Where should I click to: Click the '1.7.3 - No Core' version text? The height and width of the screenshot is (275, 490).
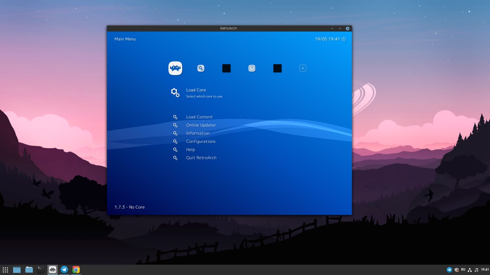click(130, 207)
